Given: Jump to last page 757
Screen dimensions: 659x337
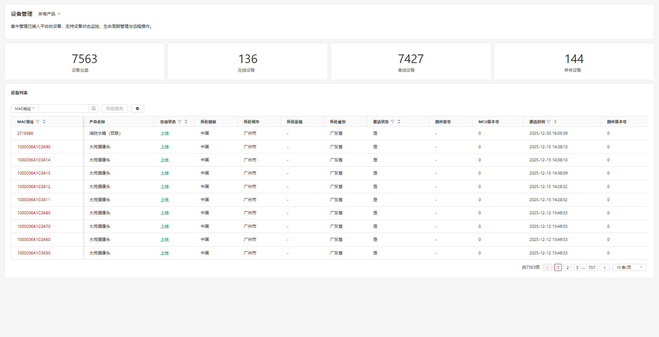Looking at the screenshot, I should tap(592, 268).
